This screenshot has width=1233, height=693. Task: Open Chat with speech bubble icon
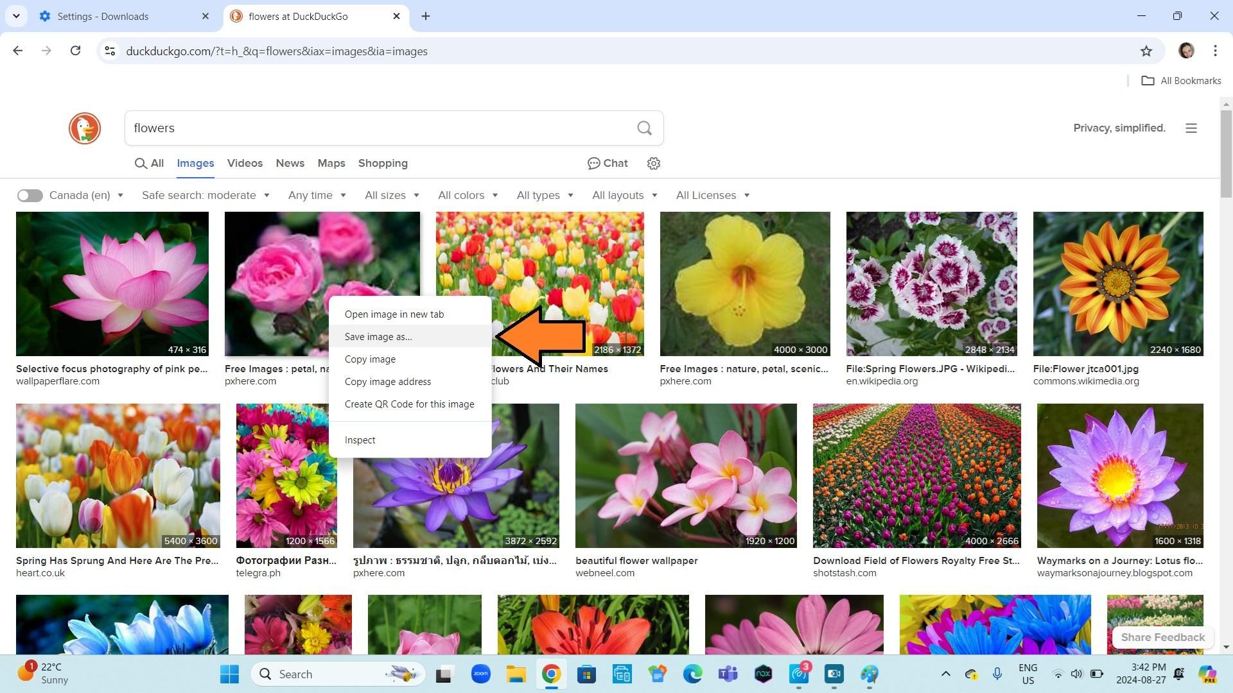(608, 164)
